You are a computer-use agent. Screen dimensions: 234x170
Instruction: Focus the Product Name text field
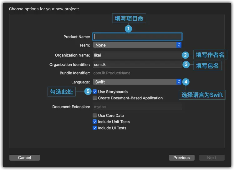click(x=137, y=37)
